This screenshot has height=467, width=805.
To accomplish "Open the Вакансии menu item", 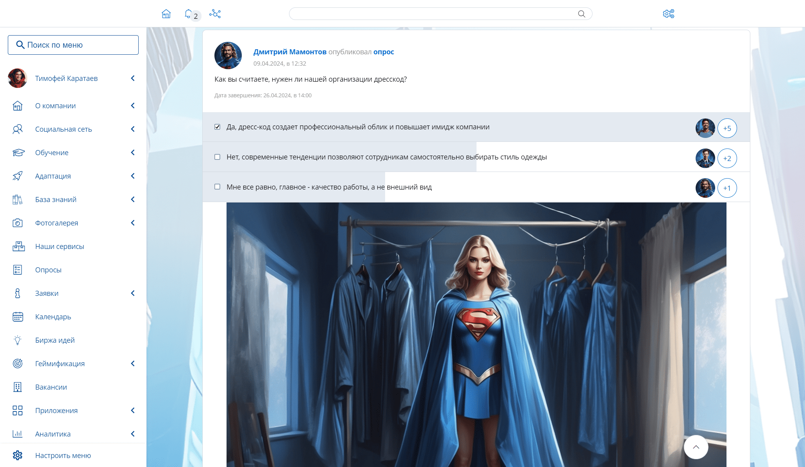I will [51, 387].
